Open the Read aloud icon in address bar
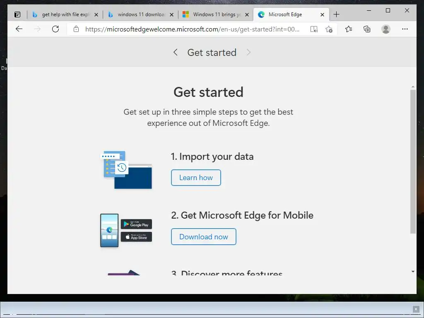 pyautogui.click(x=314, y=29)
